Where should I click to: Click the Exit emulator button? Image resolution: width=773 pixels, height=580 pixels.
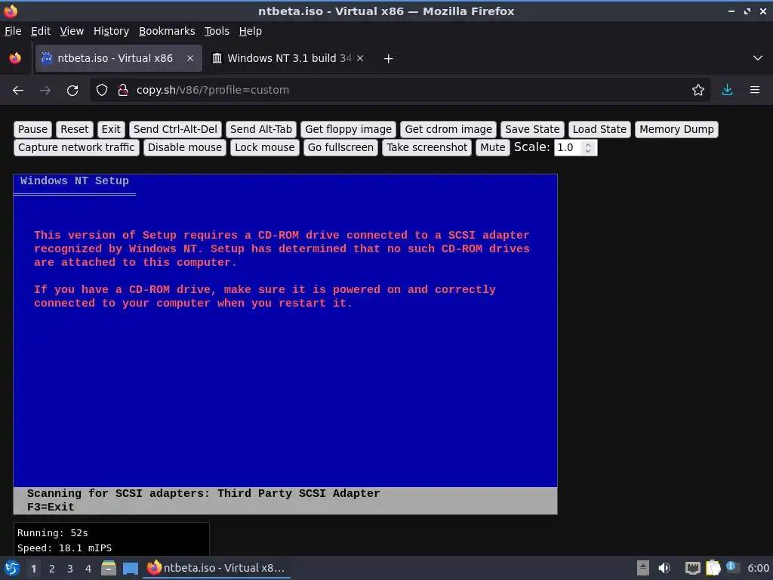pos(111,129)
